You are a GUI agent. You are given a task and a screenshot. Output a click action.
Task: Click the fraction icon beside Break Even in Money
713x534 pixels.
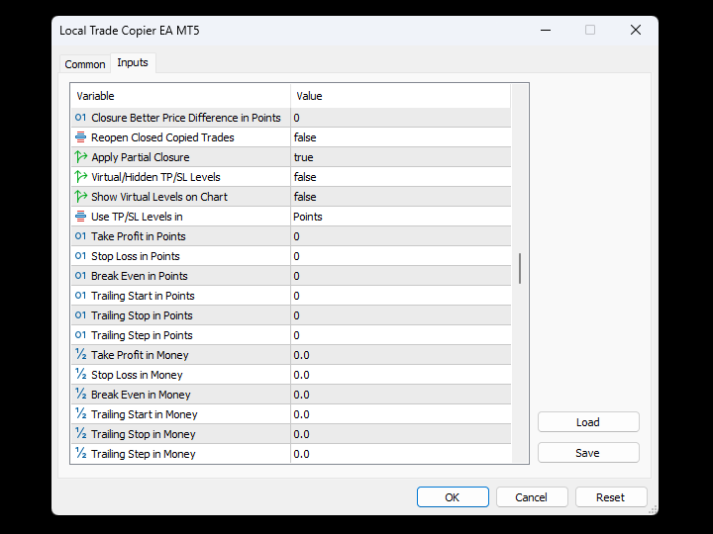click(x=80, y=395)
